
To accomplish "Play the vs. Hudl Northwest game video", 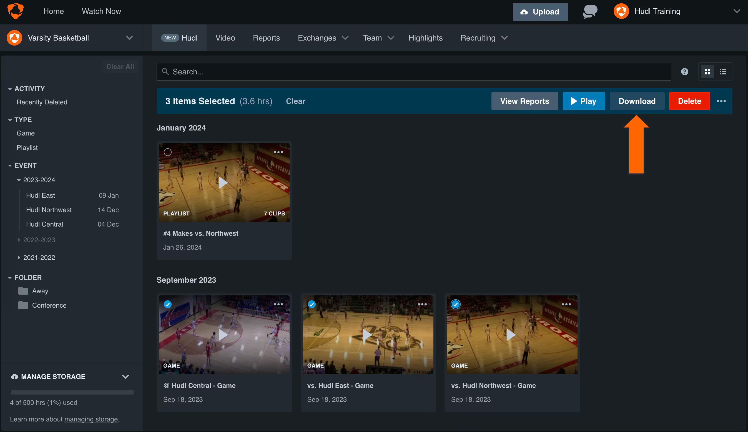I will coord(511,335).
